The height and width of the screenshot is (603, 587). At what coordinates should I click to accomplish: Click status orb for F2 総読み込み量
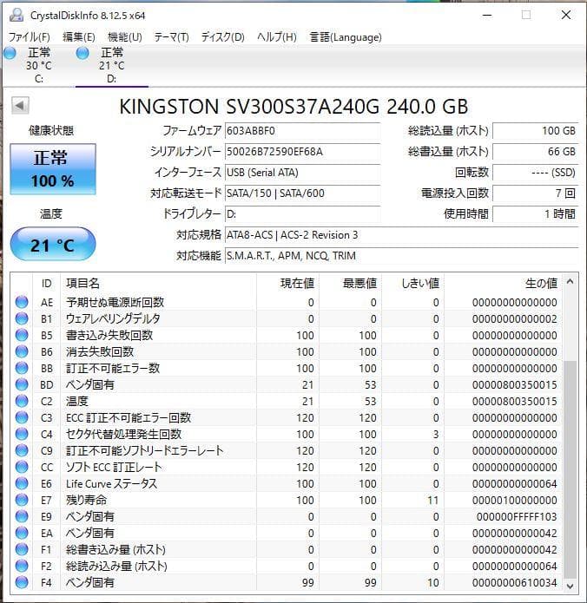(x=22, y=566)
